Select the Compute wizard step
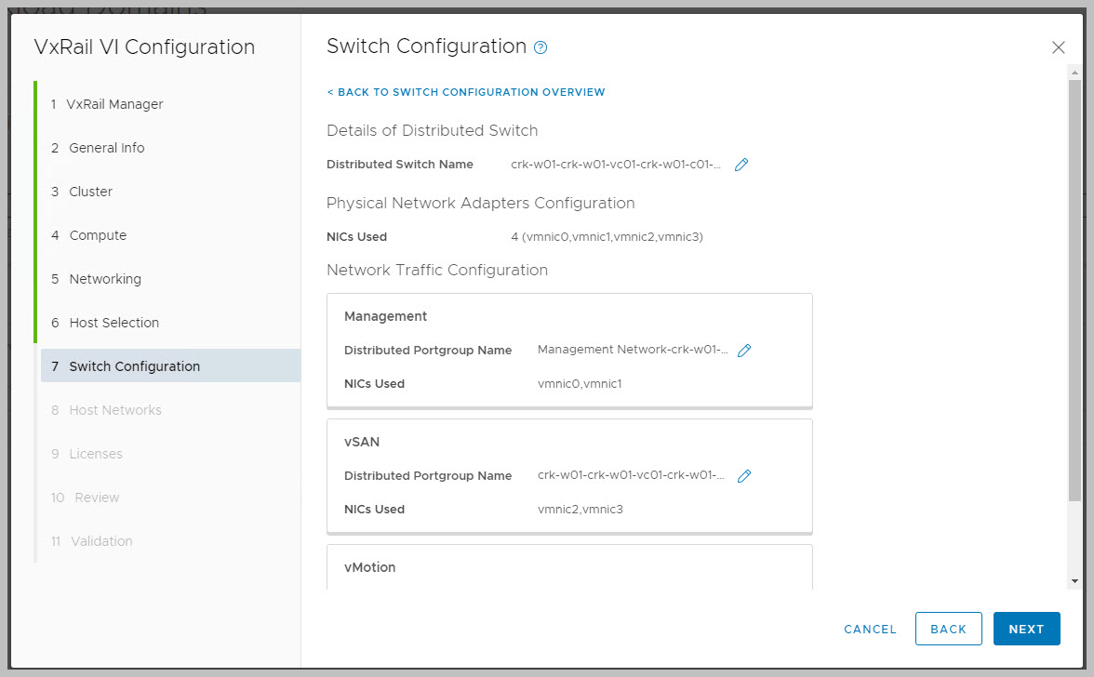This screenshot has width=1094, height=677. coord(97,235)
